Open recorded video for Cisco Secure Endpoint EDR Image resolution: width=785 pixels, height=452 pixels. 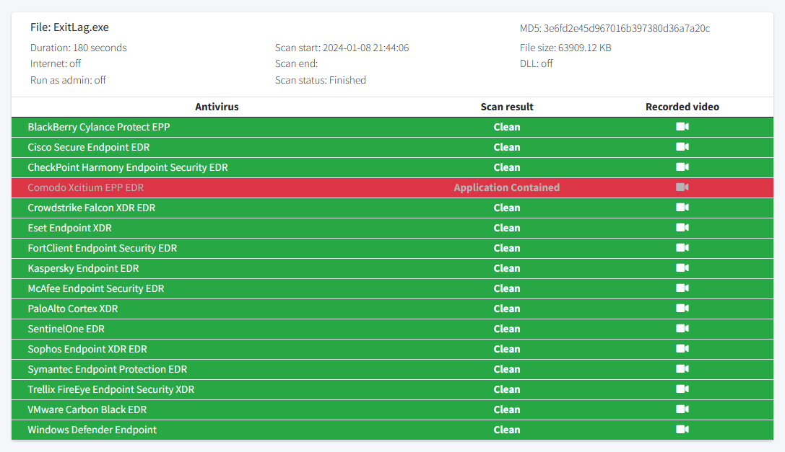pos(682,147)
